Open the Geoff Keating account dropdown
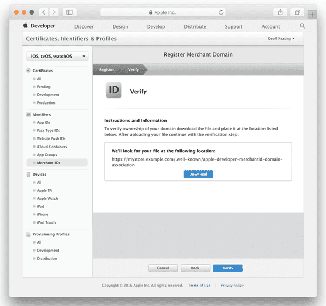326x306 pixels. pyautogui.click(x=281, y=39)
